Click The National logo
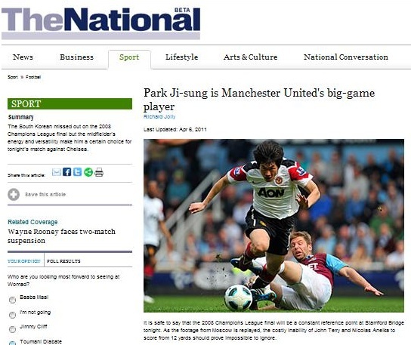The image size is (411, 345). click(x=101, y=23)
